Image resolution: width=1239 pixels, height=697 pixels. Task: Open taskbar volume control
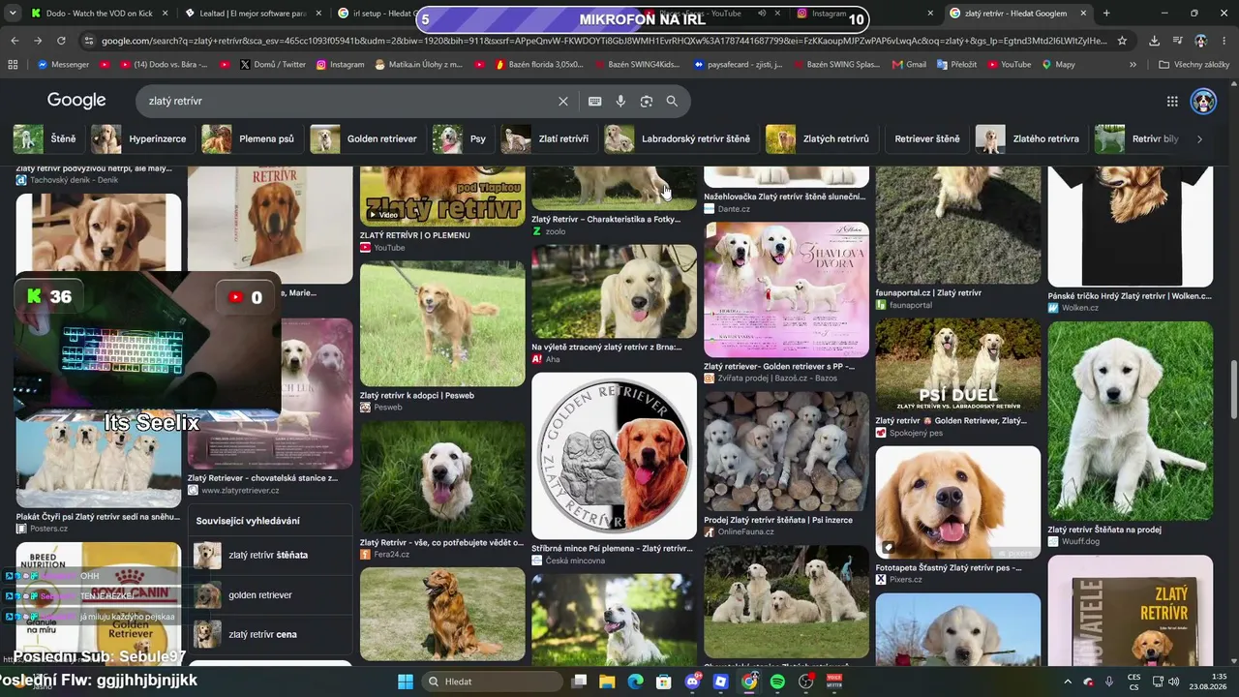tap(1173, 682)
